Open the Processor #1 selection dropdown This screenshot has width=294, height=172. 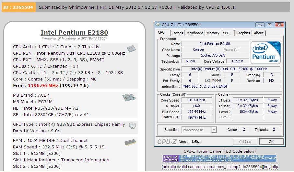pos(199,130)
